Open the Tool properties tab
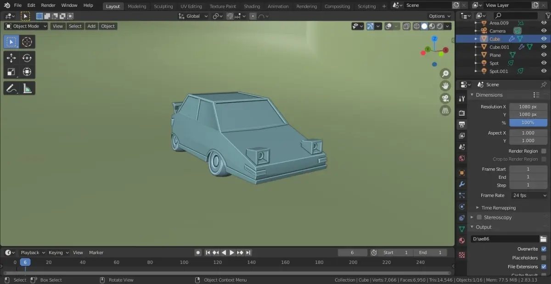 [462, 99]
